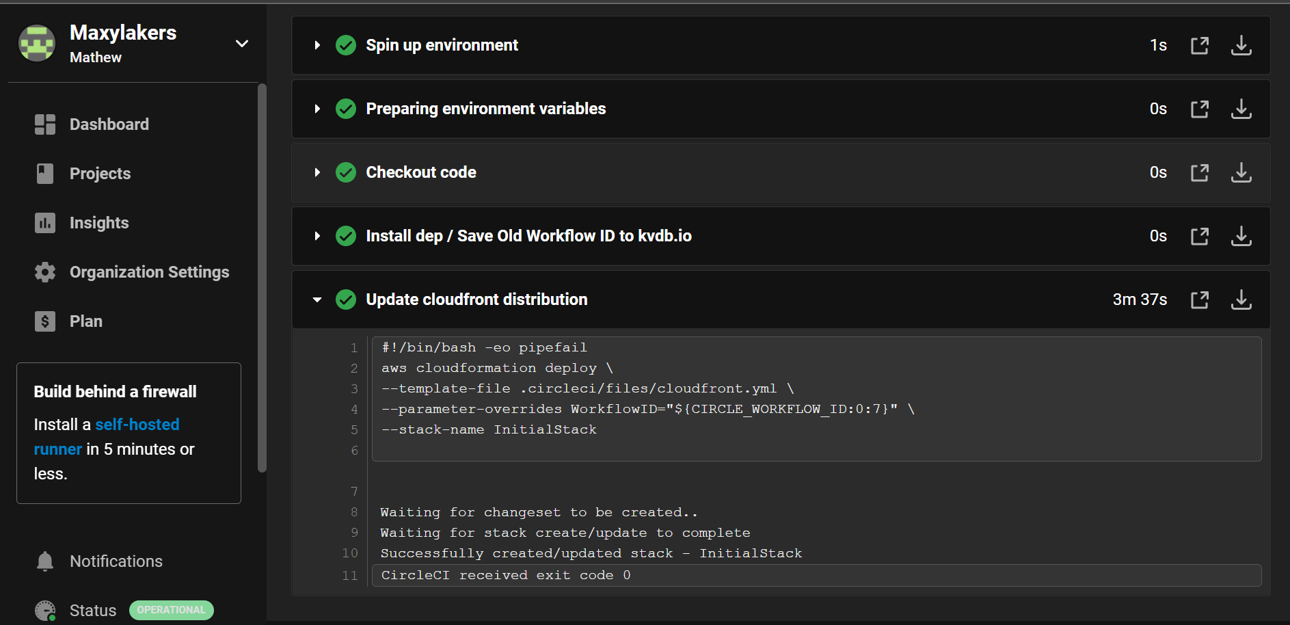Screen dimensions: 1290x625
Task: Check the Status indicator showing OPERATIONAL
Action: coord(171,610)
